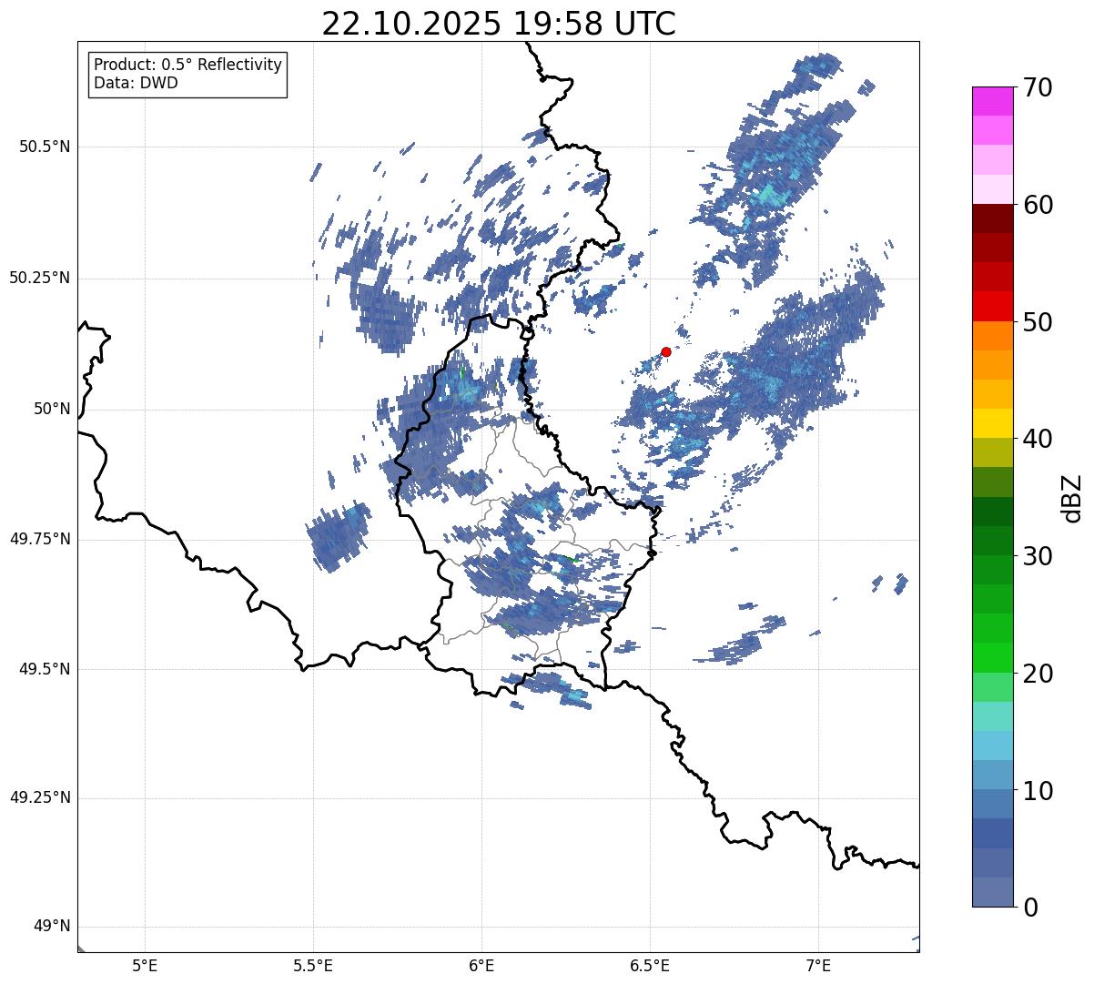Screen dimensions: 1094x984
Task: Click the dBZ colorbar axis label
Action: tap(1072, 497)
